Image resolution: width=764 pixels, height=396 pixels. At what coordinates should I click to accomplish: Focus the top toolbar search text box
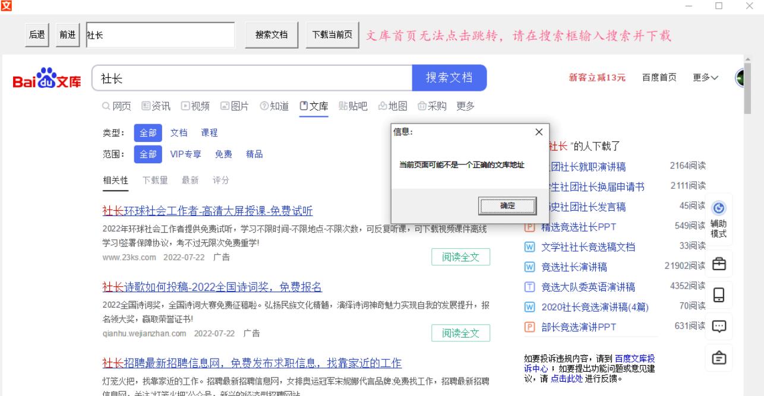coord(160,35)
